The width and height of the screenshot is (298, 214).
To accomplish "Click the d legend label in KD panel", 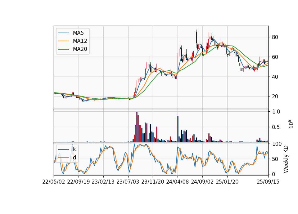I will [x=74, y=158].
